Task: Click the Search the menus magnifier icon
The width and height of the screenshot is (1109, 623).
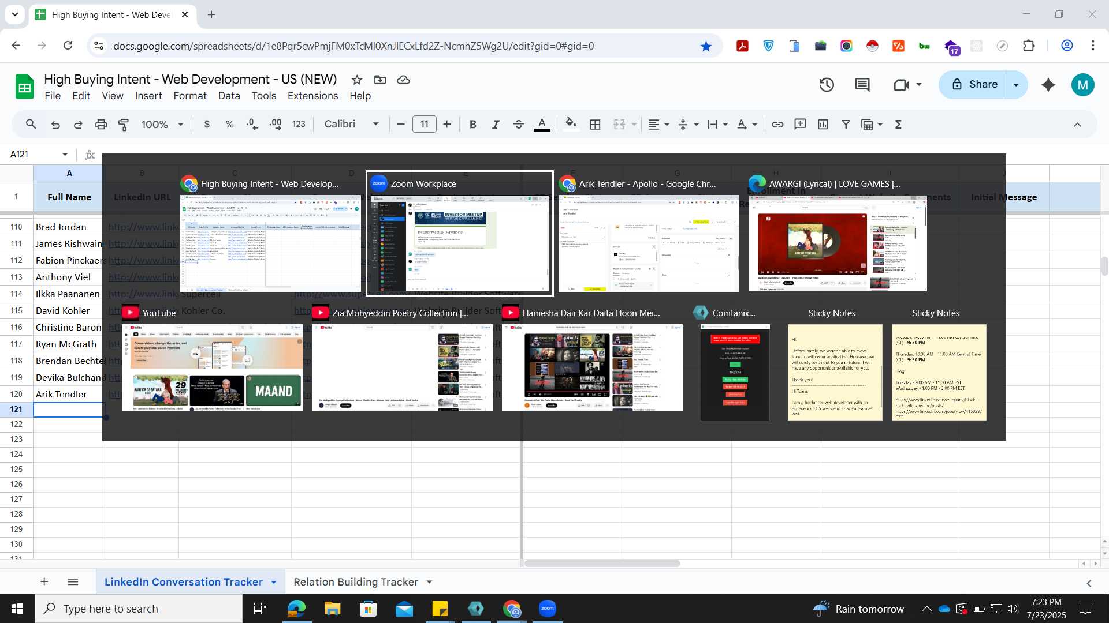Action: 31,124
